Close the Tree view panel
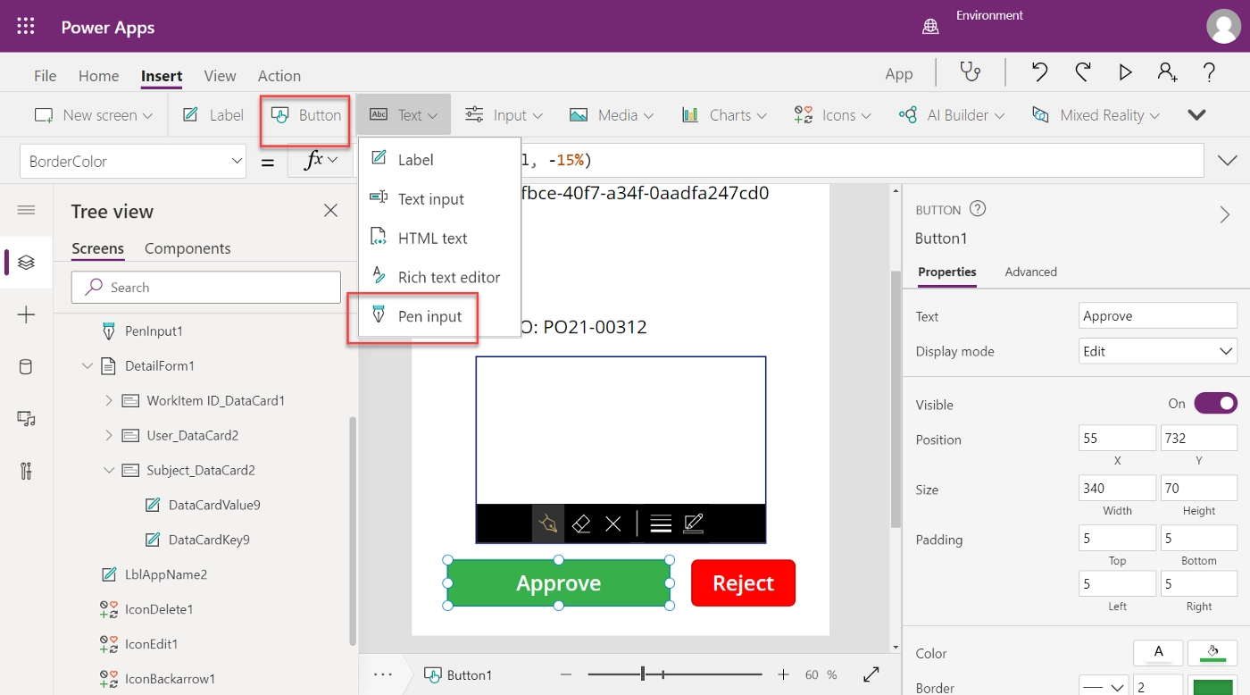The width and height of the screenshot is (1250, 695). [x=330, y=211]
